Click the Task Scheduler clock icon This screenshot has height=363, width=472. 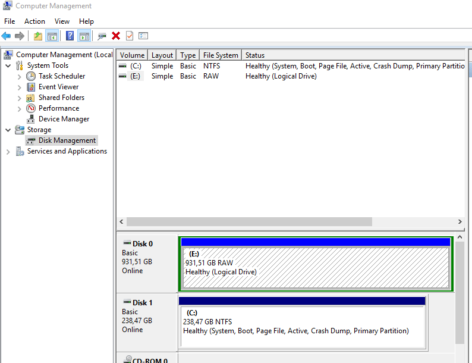[x=31, y=76]
